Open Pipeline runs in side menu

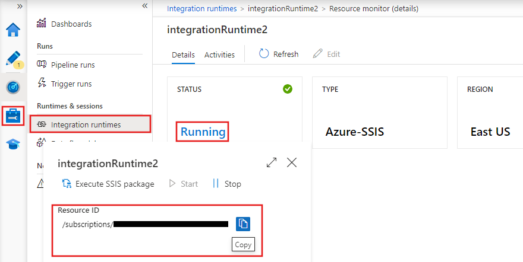(x=73, y=65)
